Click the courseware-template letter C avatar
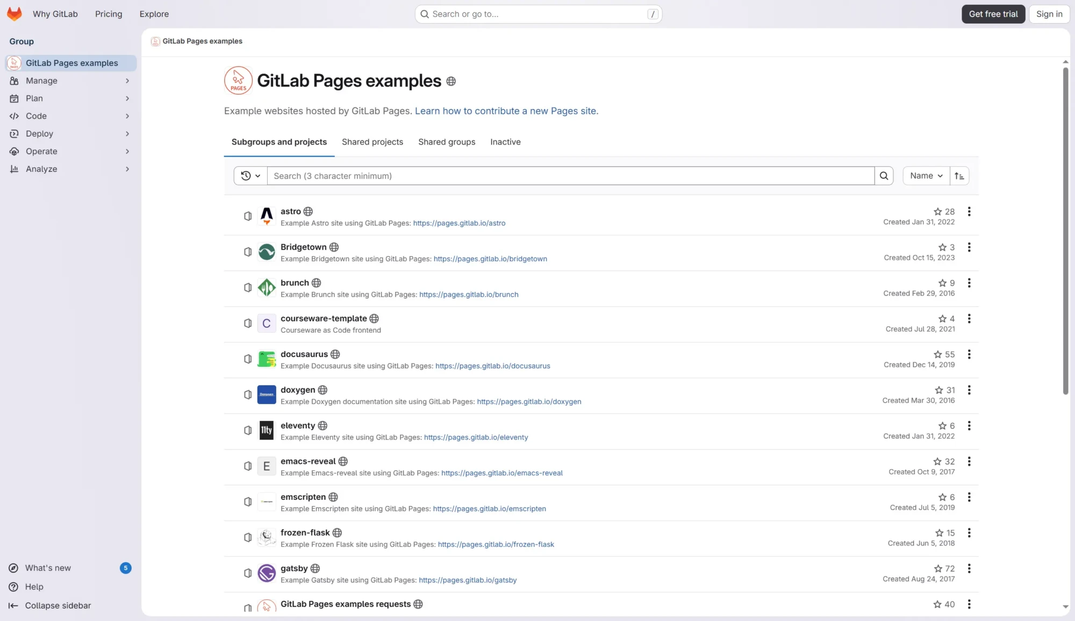This screenshot has width=1075, height=621. [267, 323]
